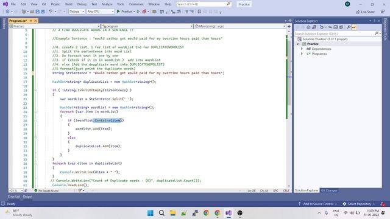Show hidden system tray icons chevron
Image resolution: width=390 pixels, height=219 pixels.
pos(319,213)
